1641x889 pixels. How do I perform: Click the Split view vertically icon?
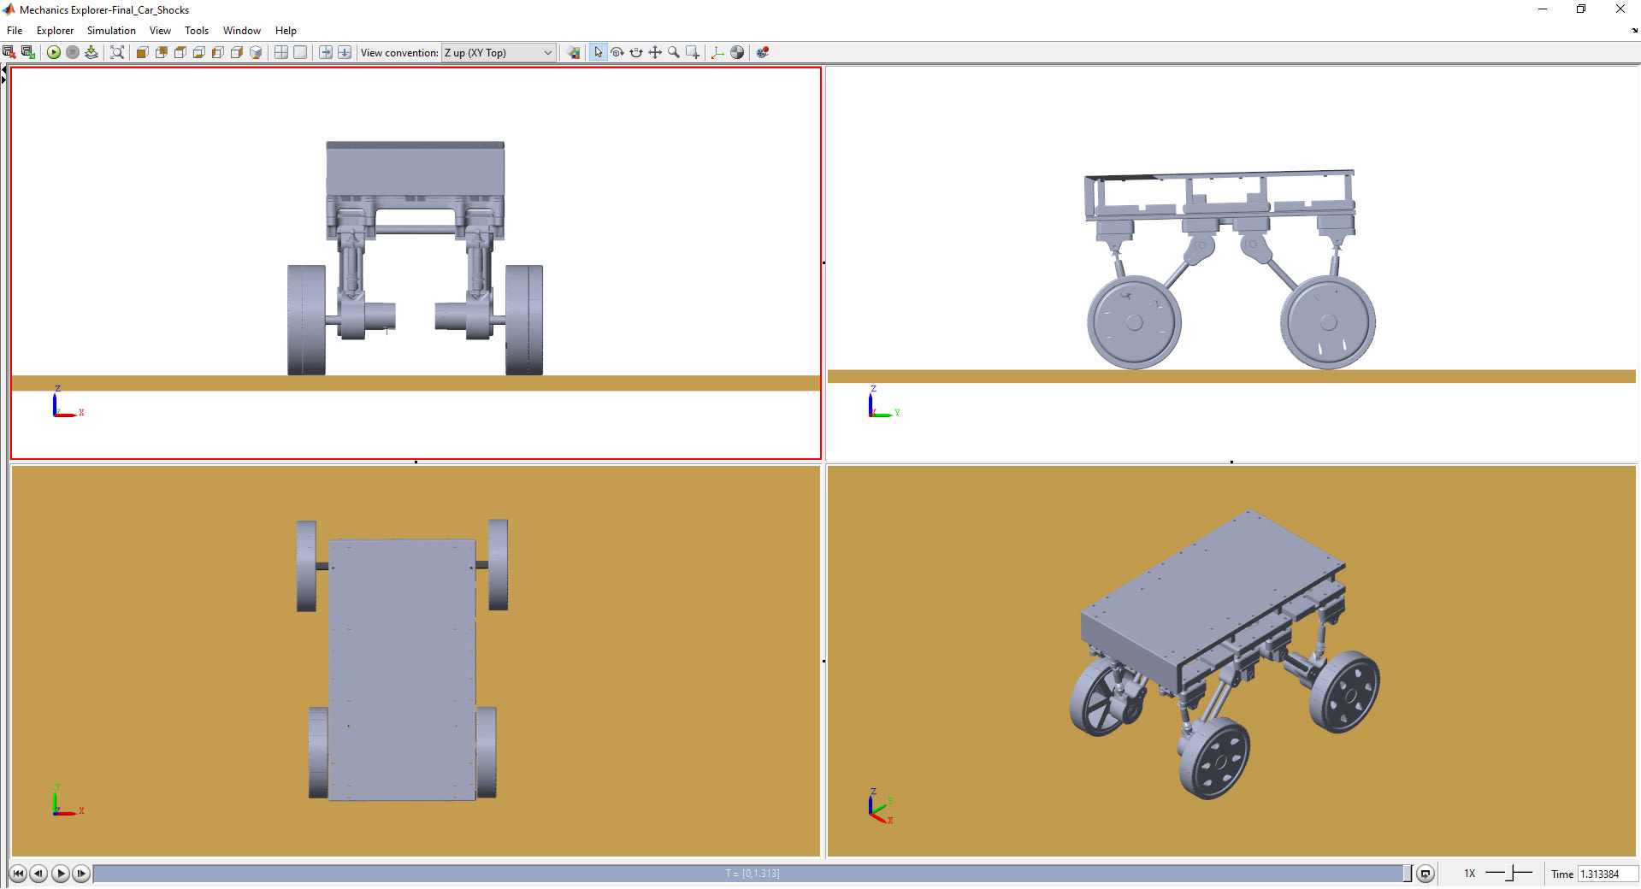coord(326,53)
